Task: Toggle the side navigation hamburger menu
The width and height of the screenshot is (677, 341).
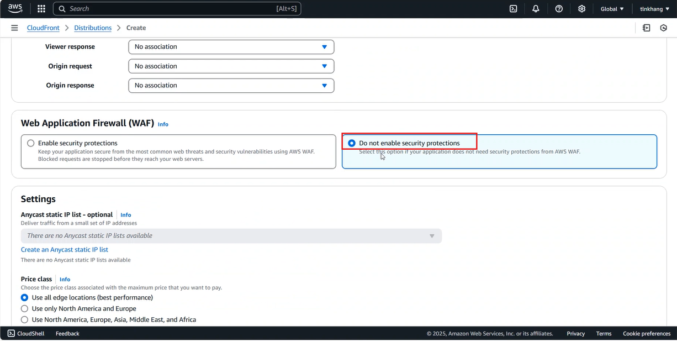Action: click(14, 28)
